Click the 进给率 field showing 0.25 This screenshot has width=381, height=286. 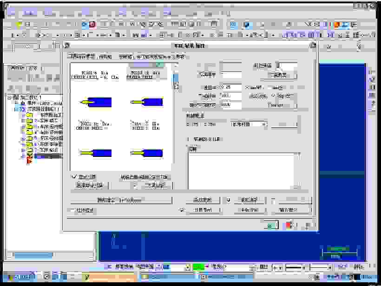(x=230, y=87)
